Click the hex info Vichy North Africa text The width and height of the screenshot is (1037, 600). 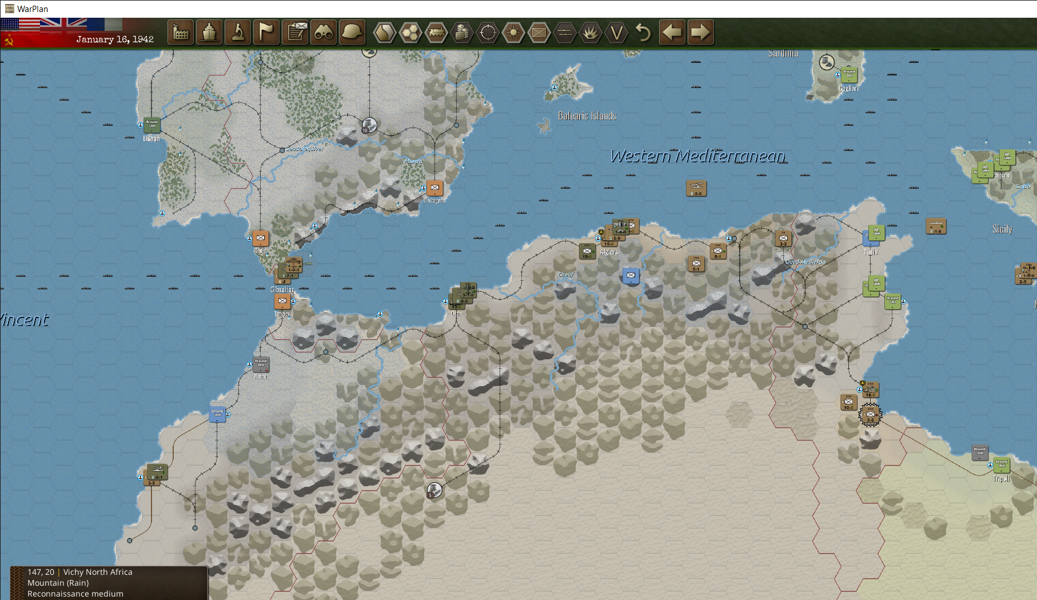tap(98, 572)
